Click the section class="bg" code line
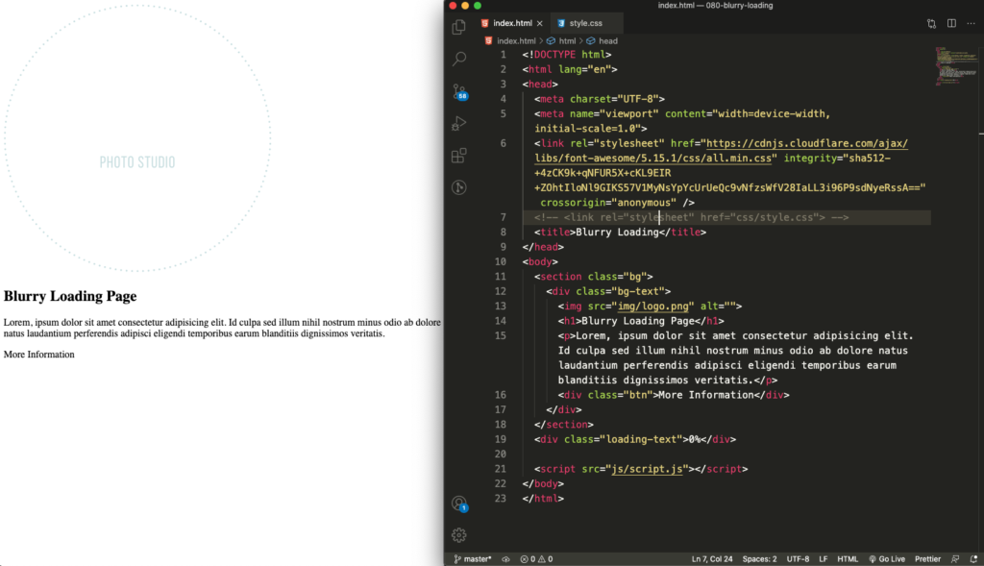Viewport: 984px width, 566px height. [x=593, y=276]
